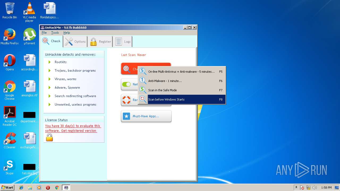Click the 1-minute scan magnifier icon

(143, 81)
